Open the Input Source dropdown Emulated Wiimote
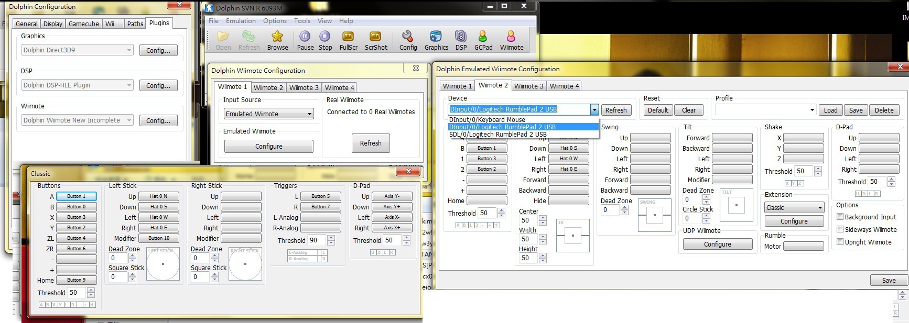 click(269, 114)
